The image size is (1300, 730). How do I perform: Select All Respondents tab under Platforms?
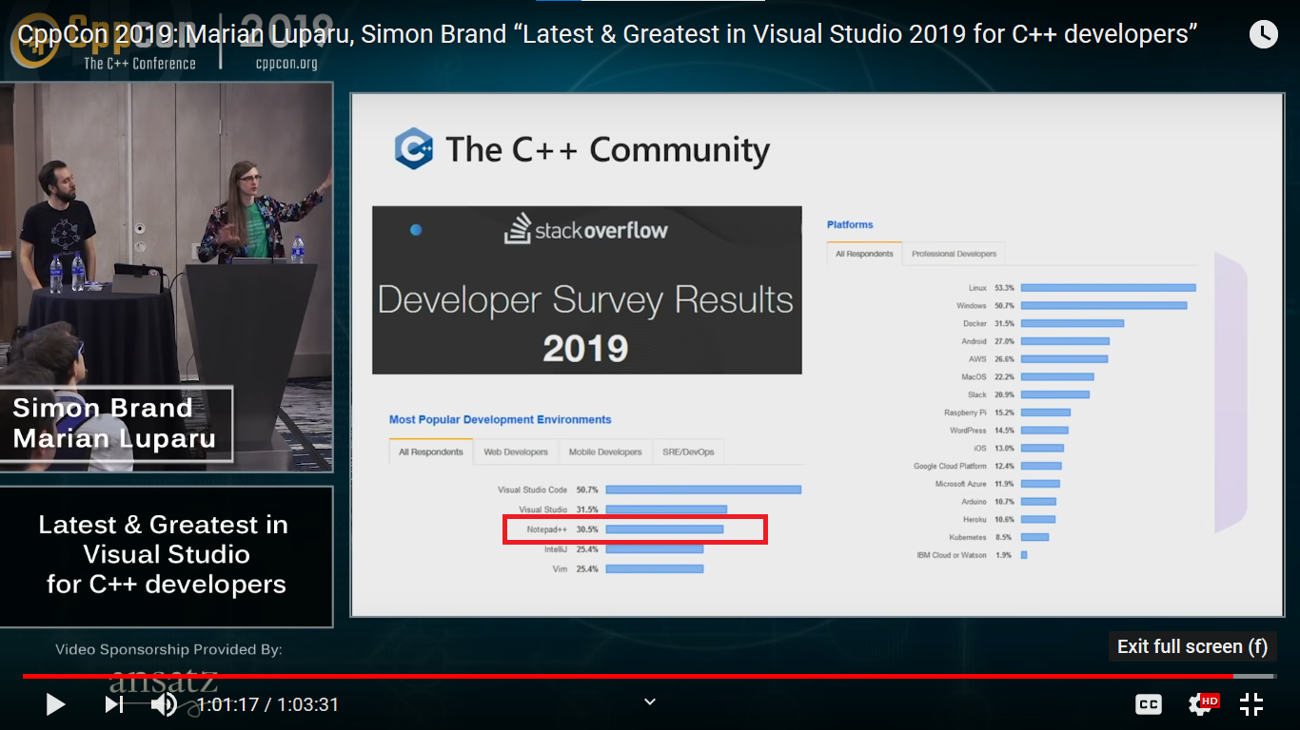(x=864, y=254)
